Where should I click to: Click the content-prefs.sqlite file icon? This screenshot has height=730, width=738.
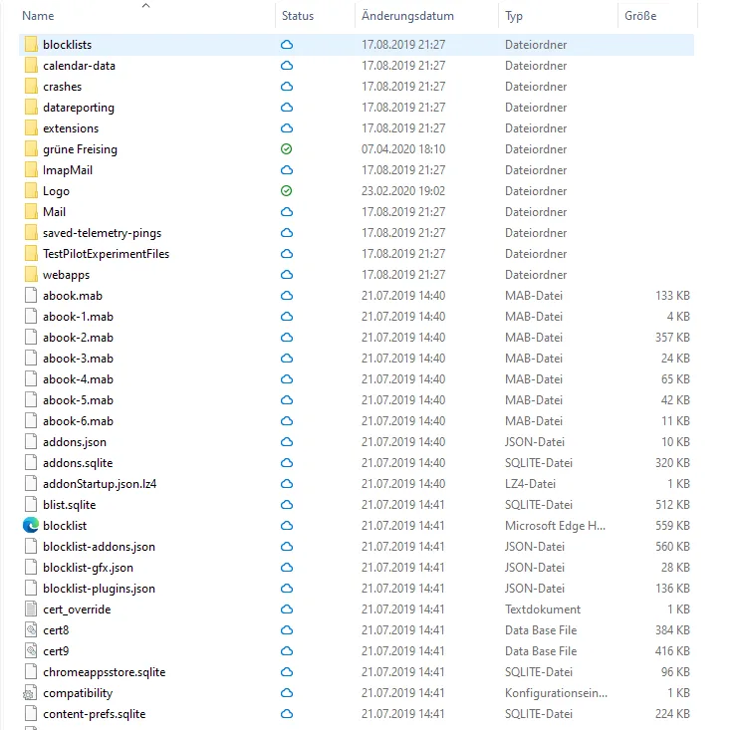point(31,713)
